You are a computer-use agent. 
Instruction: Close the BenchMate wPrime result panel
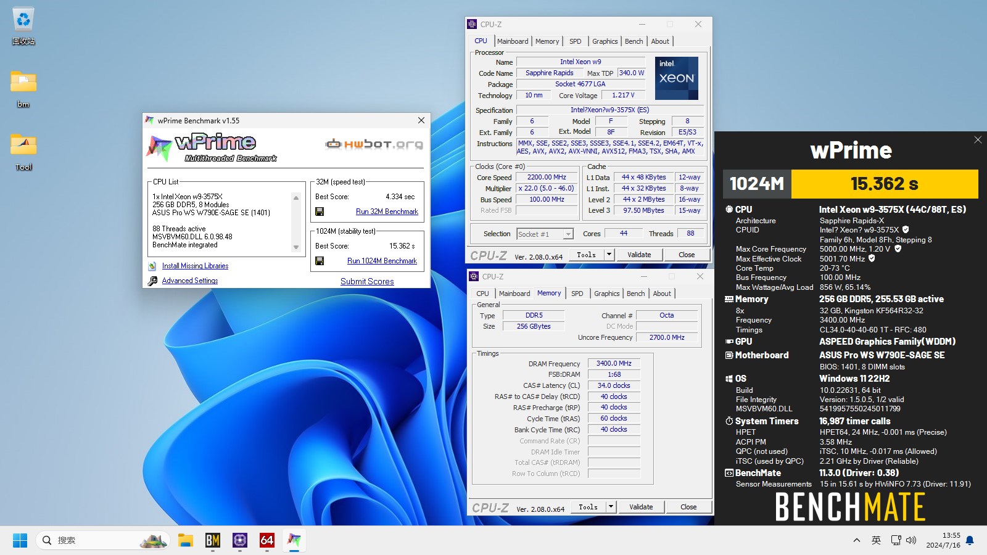978,140
